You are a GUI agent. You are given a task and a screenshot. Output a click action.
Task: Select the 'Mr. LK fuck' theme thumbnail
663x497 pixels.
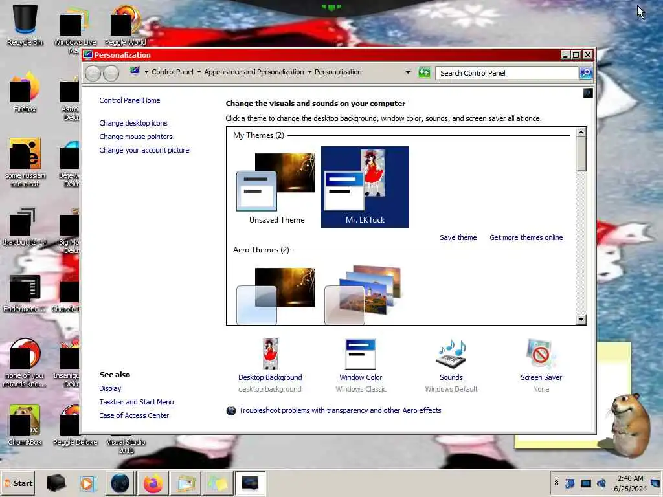[x=365, y=187]
